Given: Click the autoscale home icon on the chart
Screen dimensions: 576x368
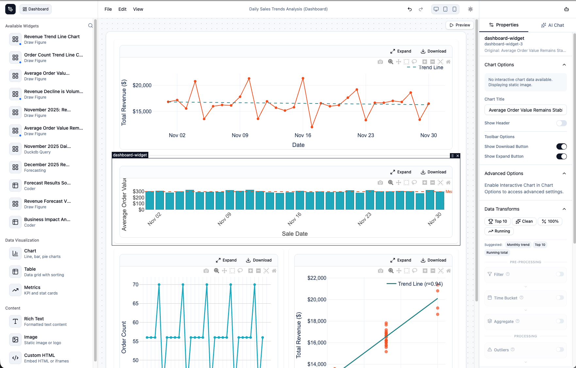Looking at the screenshot, I should click(448, 62).
